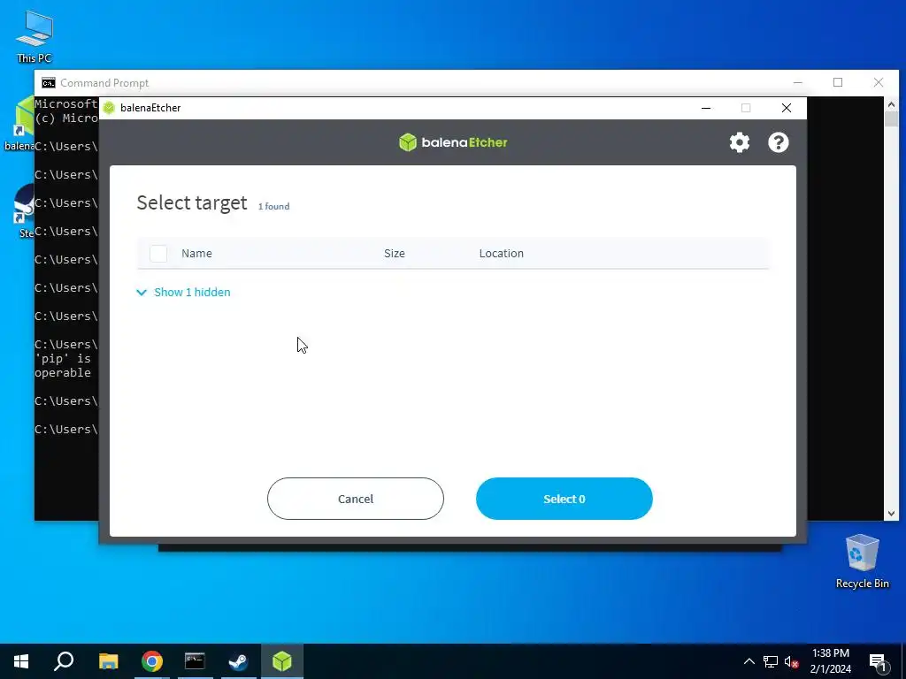The width and height of the screenshot is (906, 679).
Task: Minimize the balenaEtcher window
Action: pyautogui.click(x=706, y=108)
